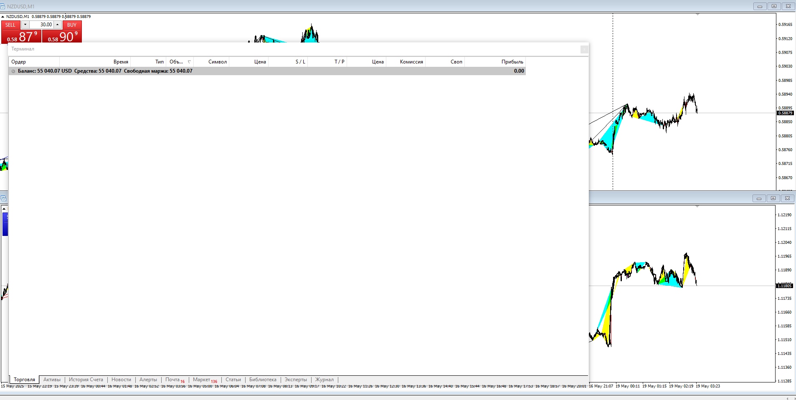Image resolution: width=796 pixels, height=400 pixels.
Task: Click the T / P column header
Action: pyautogui.click(x=327, y=62)
